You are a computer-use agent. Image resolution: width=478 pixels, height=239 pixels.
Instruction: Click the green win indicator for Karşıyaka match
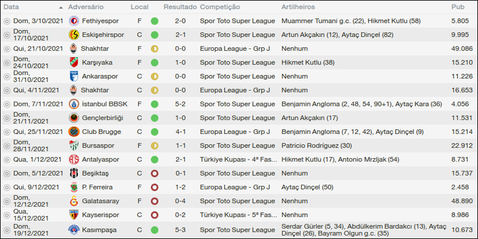tap(155, 62)
